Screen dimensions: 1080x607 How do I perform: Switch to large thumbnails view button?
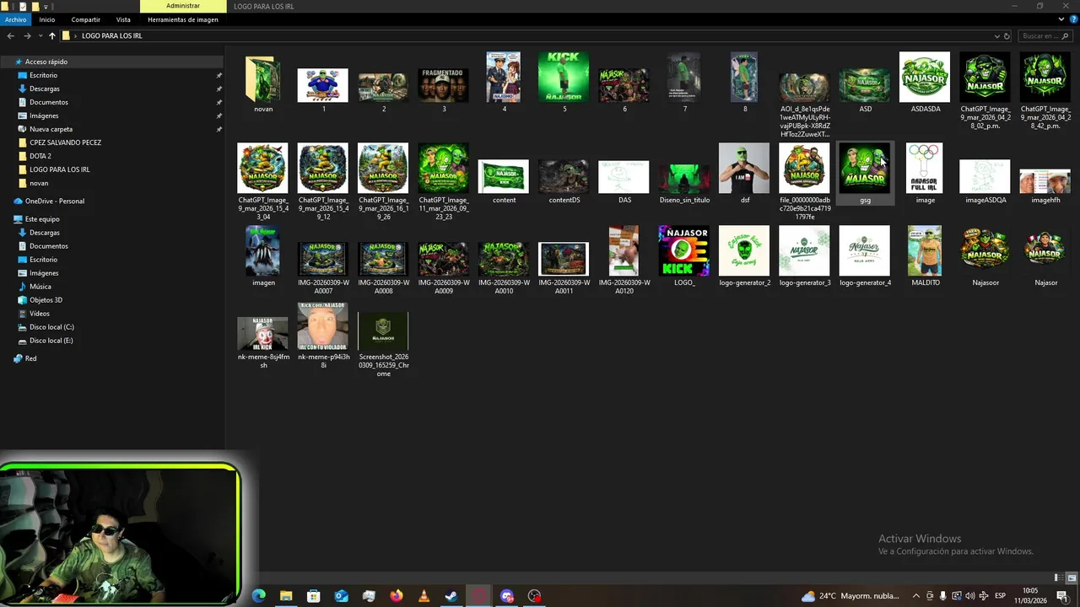(x=1072, y=578)
